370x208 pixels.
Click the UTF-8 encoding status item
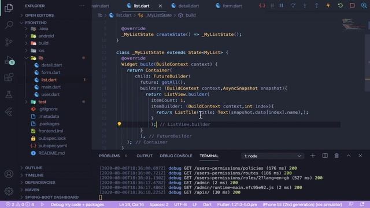(x=180, y=205)
